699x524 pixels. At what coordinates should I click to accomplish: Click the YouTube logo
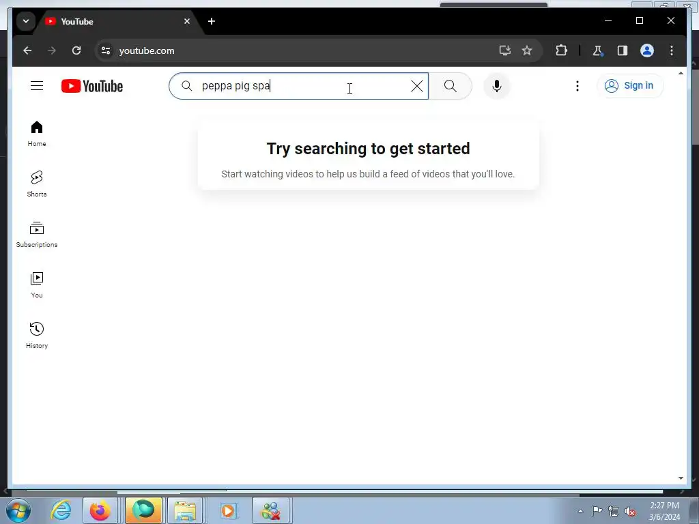[x=92, y=86]
